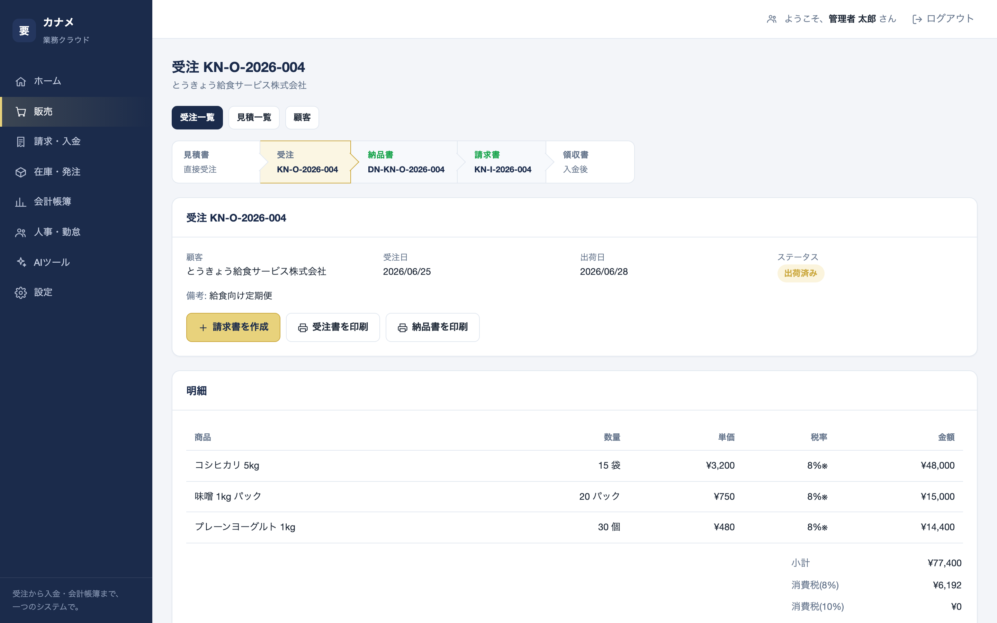Click the printer icon on 受注書を印刷
This screenshot has height=623, width=997.
[303, 327]
